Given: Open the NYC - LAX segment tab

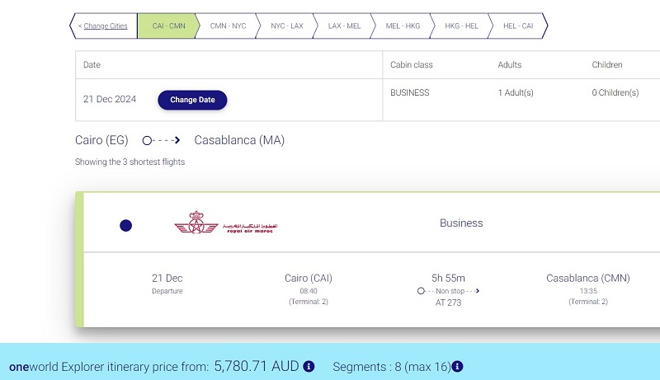Looking at the screenshot, I should point(286,26).
